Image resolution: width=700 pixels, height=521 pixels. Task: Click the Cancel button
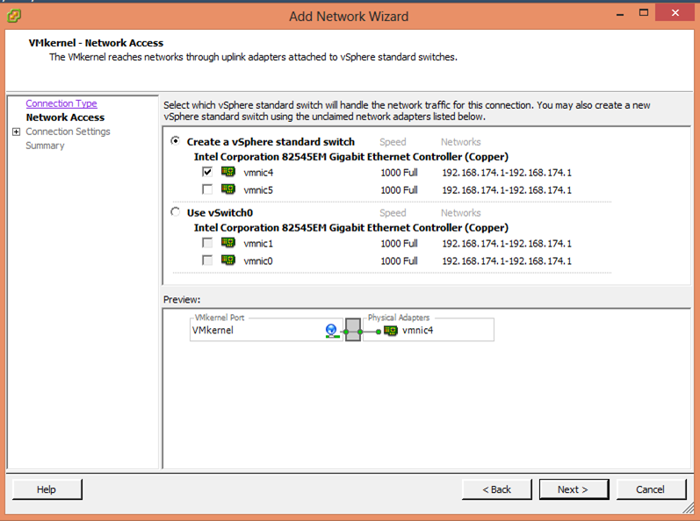point(651,489)
